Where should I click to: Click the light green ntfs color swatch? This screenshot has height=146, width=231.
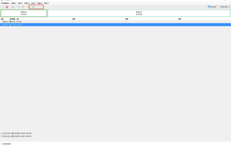10,25
